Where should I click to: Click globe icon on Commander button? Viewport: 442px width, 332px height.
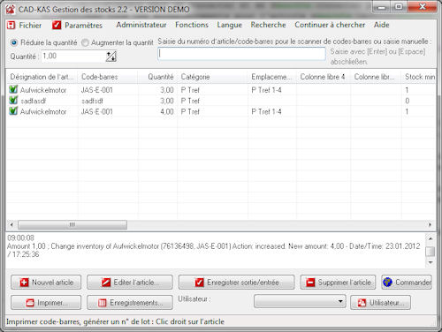(387, 283)
